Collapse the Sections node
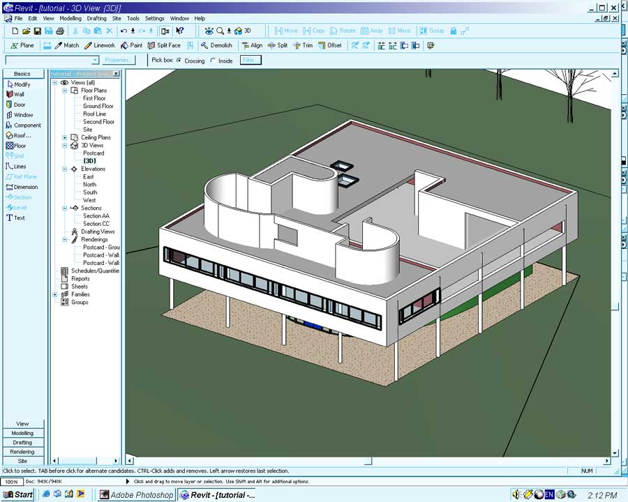The height and width of the screenshot is (502, 628). pos(64,208)
